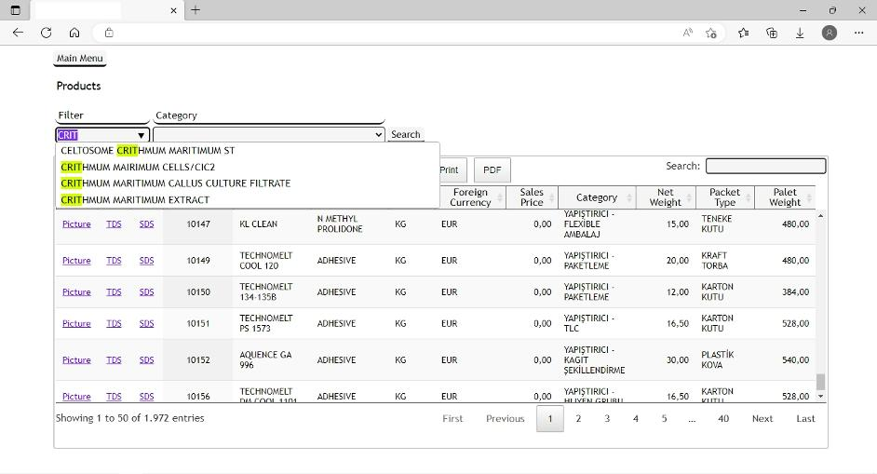Image resolution: width=877 pixels, height=474 pixels.
Task: Select CRITHMUM MARITIMUM EXTRACT suggestion
Action: click(135, 200)
